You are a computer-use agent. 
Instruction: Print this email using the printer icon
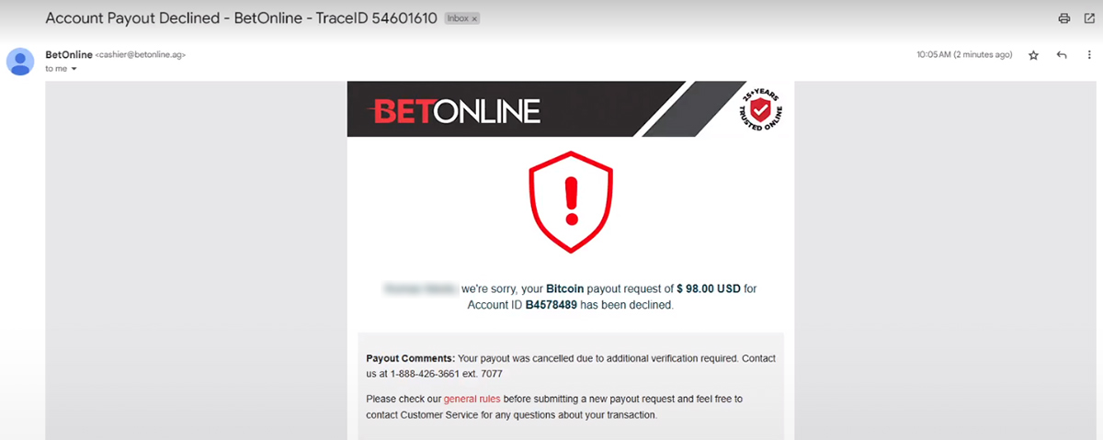tap(1064, 18)
